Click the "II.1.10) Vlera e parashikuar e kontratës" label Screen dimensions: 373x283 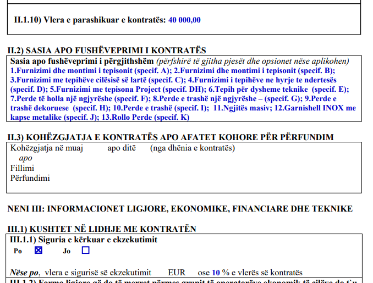point(89,20)
